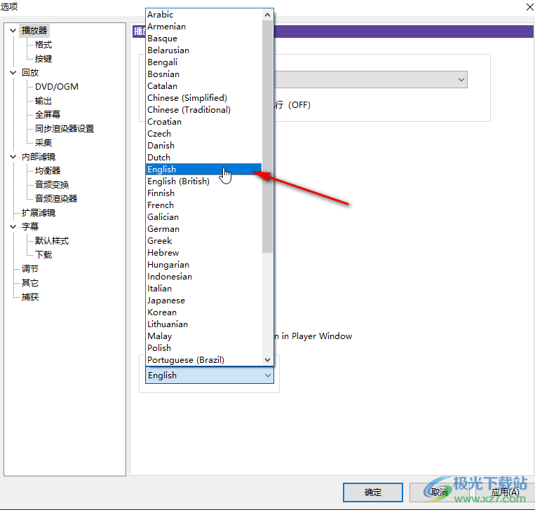This screenshot has width=535, height=510.
Task: Select the highlighted English entry
Action: point(204,170)
